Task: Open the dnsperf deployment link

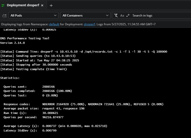Action: [89, 24]
